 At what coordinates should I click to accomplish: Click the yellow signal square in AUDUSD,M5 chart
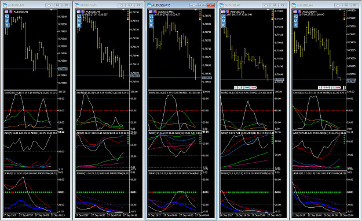(x=127, y=19)
